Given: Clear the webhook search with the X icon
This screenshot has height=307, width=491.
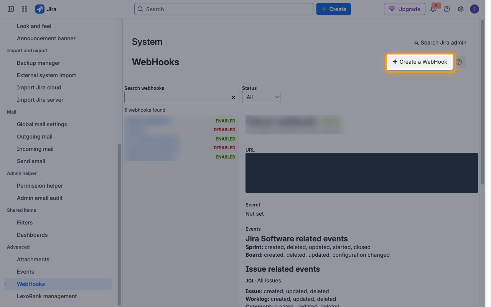Looking at the screenshot, I should tap(233, 97).
